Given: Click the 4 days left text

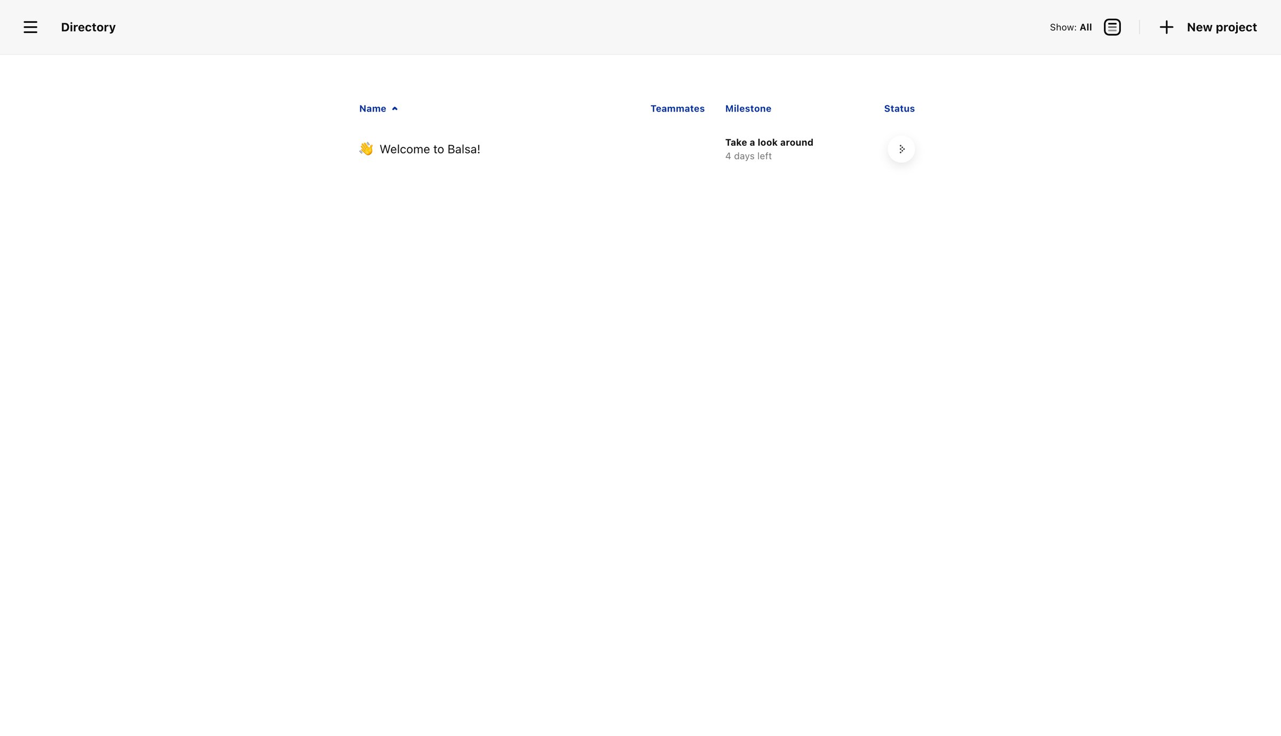Looking at the screenshot, I should 748,156.
